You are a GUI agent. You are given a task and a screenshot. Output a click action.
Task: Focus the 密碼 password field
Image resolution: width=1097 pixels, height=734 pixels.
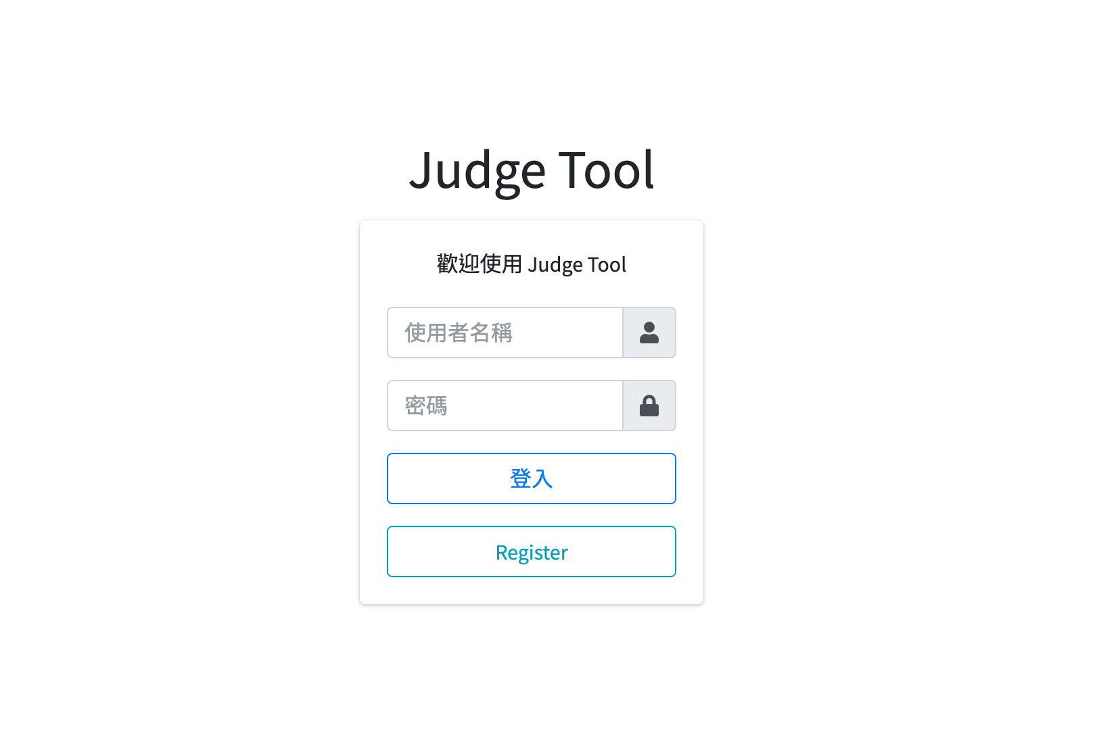click(505, 406)
